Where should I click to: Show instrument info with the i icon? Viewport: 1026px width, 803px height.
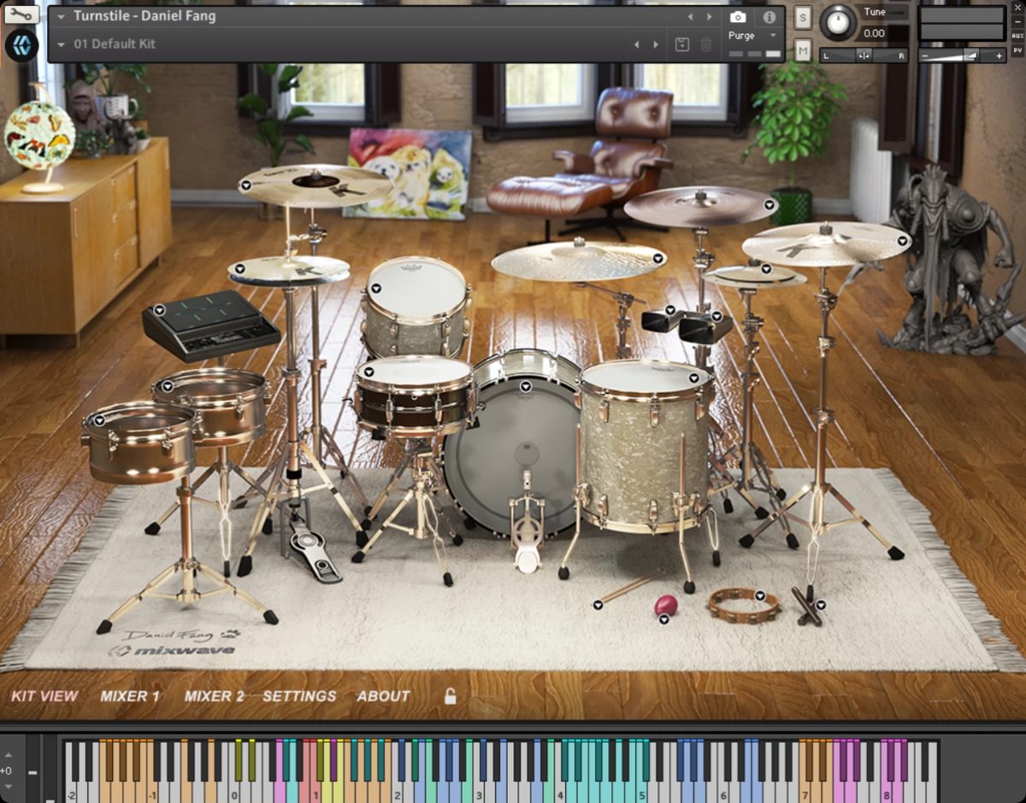coord(769,17)
